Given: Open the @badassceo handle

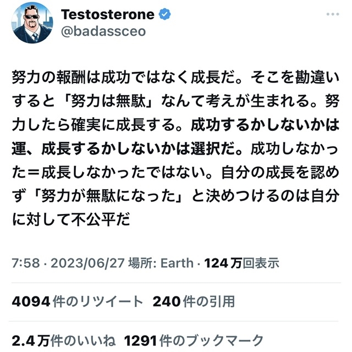Looking at the screenshot, I should [x=105, y=31].
